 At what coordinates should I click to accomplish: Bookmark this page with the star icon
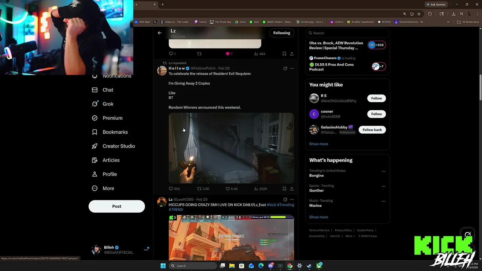coord(419,14)
